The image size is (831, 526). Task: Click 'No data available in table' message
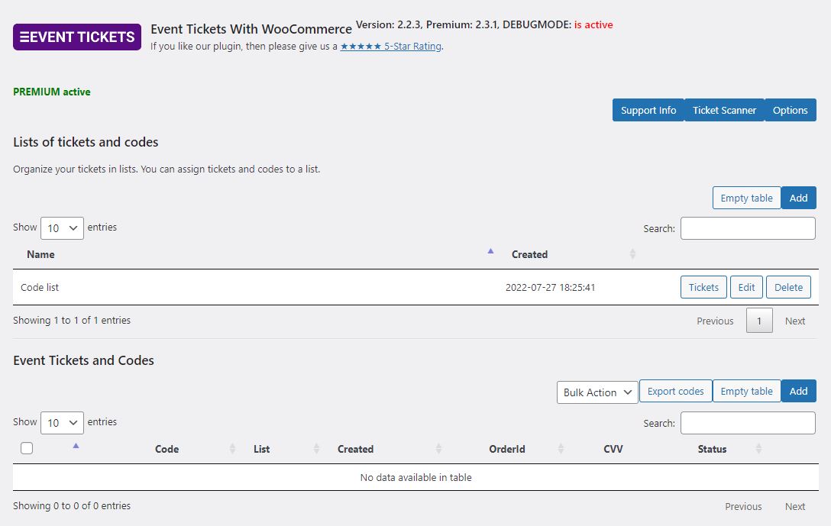click(x=415, y=477)
